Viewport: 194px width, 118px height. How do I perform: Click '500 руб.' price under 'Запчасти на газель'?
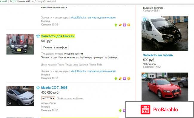[149, 60]
